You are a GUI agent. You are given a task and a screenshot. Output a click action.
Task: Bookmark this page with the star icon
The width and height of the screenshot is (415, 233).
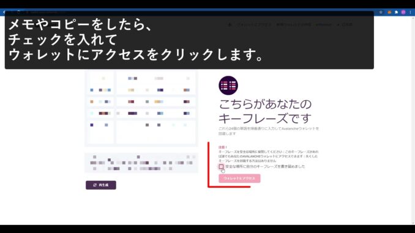pos(381,12)
